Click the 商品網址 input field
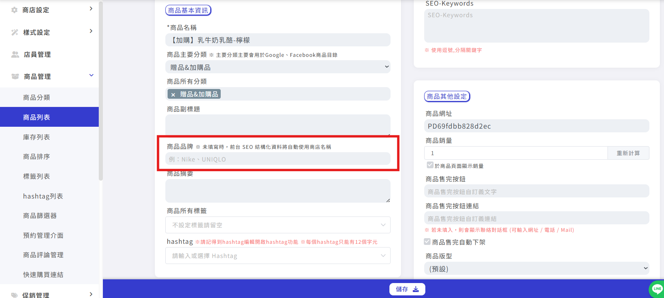The height and width of the screenshot is (298, 664). click(x=537, y=126)
